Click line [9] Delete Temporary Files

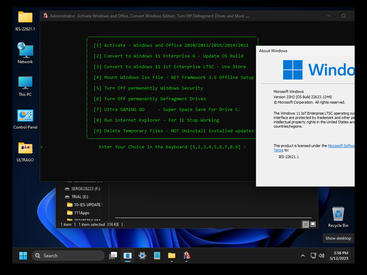(x=174, y=131)
